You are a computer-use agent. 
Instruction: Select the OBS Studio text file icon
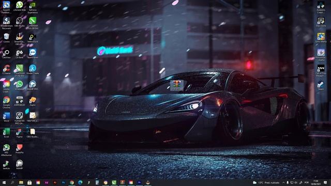33,133
